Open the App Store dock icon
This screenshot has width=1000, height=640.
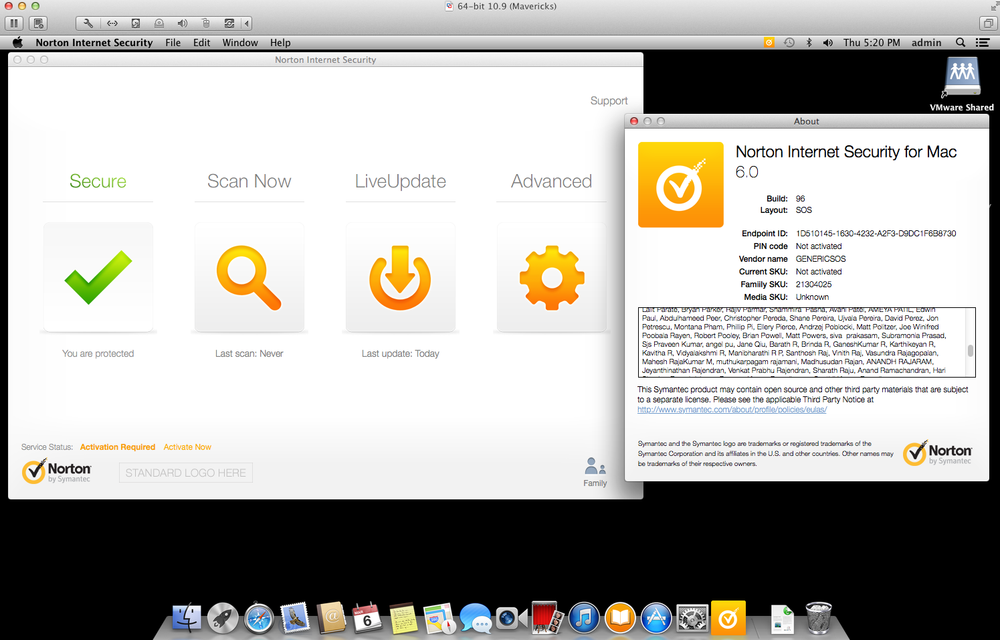tap(656, 618)
